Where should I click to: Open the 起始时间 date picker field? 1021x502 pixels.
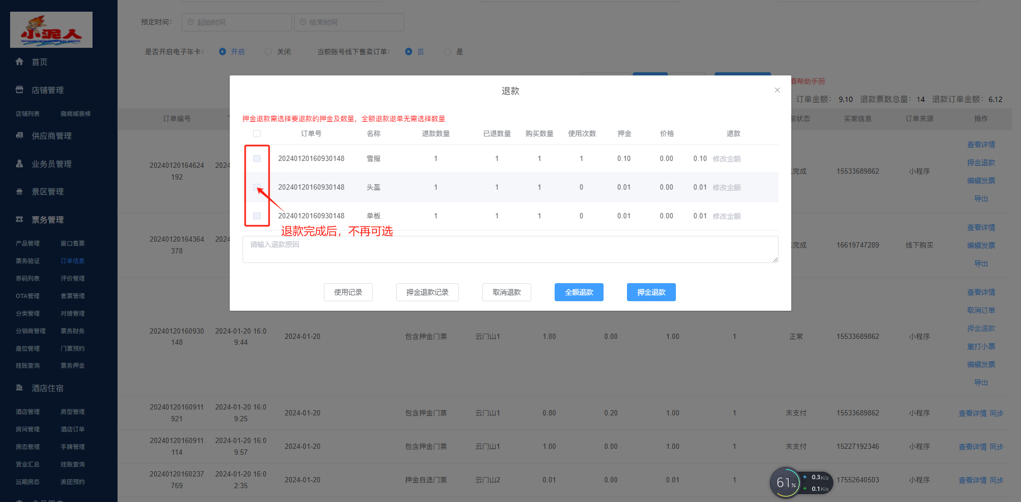pos(237,22)
